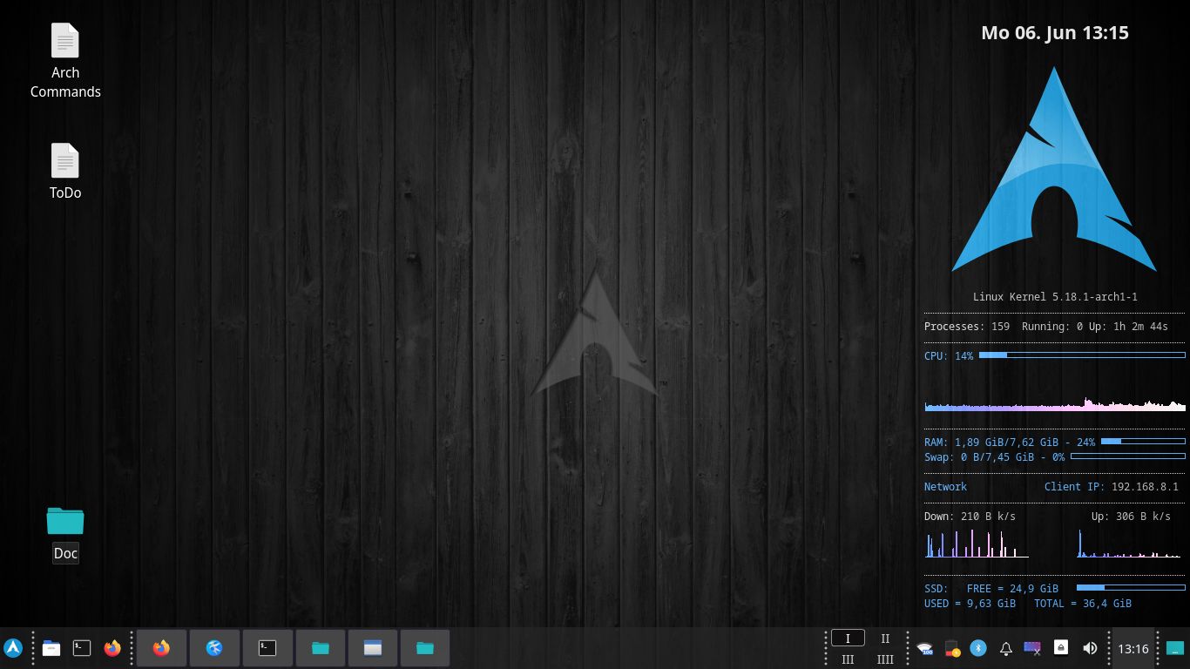Image resolution: width=1190 pixels, height=669 pixels.
Task: Click the show desktop button in taskbar
Action: (x=1175, y=648)
